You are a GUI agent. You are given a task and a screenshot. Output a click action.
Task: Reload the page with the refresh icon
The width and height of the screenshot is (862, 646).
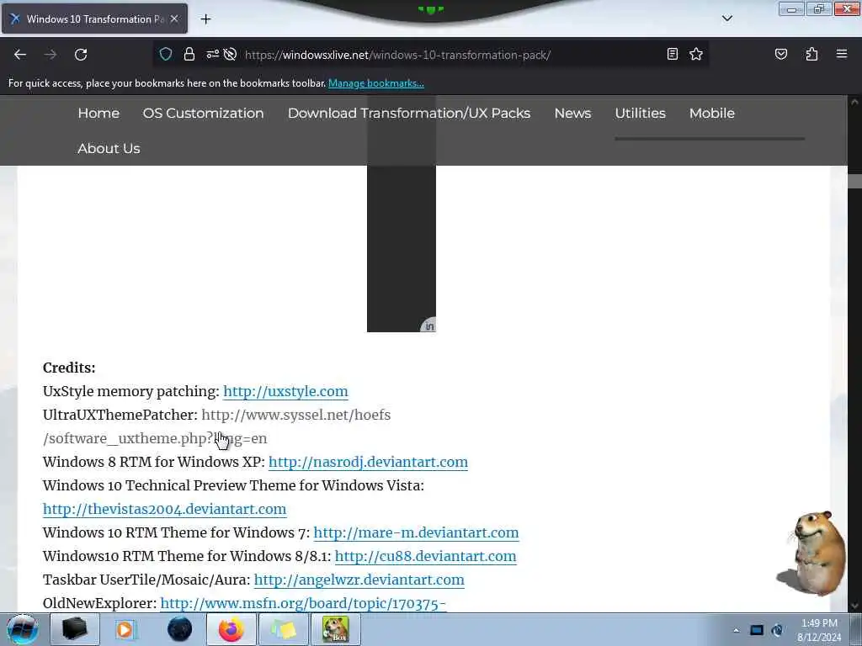tap(81, 55)
